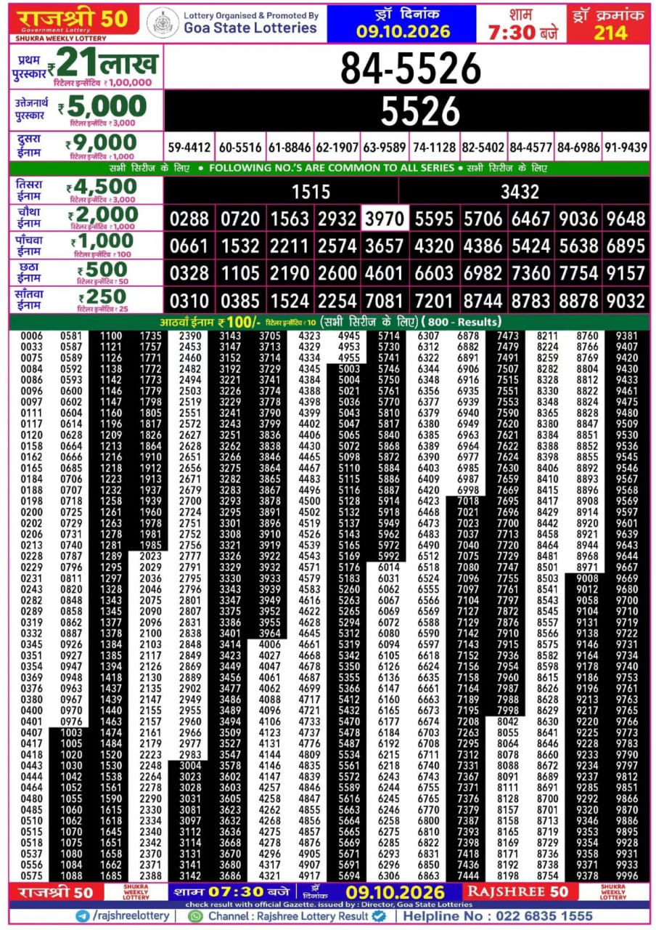Image resolution: width=656 pixels, height=930 pixels.
Task: Click the RAJSHREE 50 red banner at bottom
Action: point(517,891)
